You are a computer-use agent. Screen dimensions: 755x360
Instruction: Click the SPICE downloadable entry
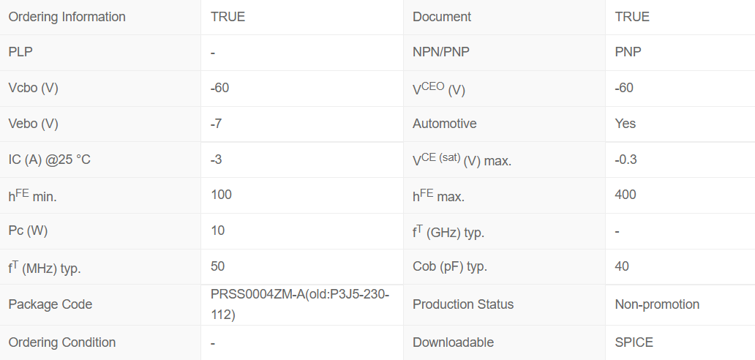tap(634, 342)
